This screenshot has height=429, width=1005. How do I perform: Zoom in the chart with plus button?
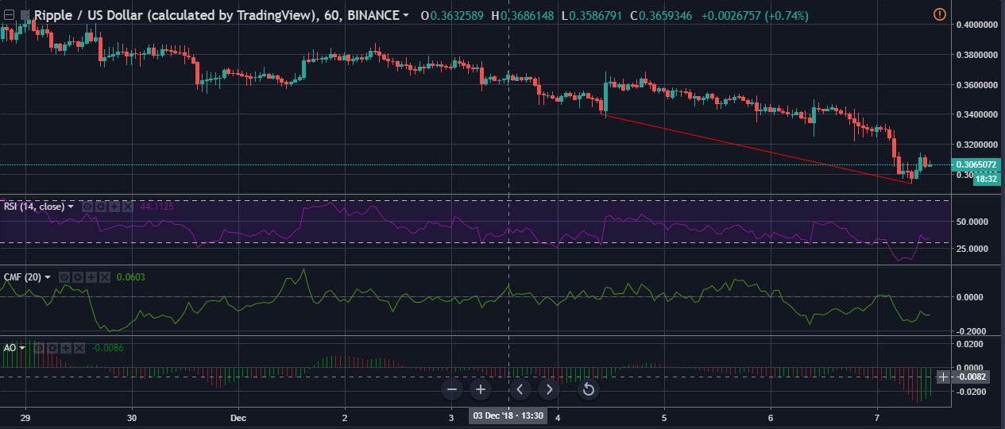pos(481,389)
